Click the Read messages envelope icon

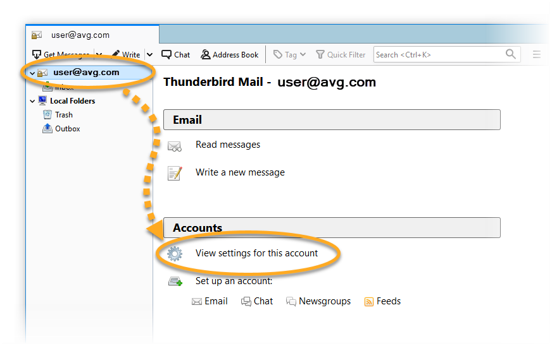[175, 146]
